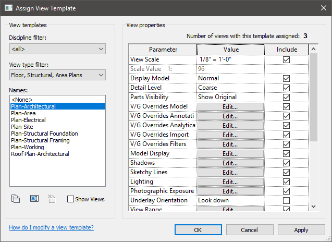332x242 pixels.
Task: Click the properties scrollbar down arrow
Action: click(314, 206)
